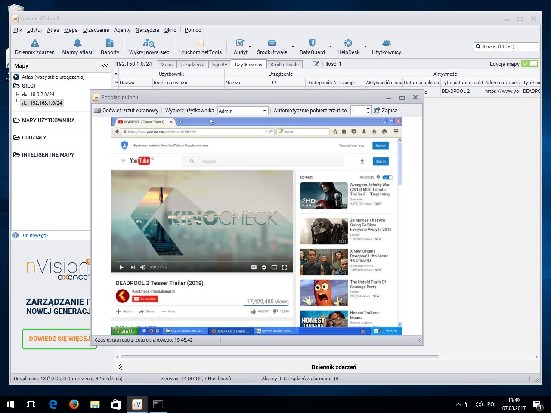Click Wykryj nową sieć icon
Viewport: 551px width, 413px height.
point(149,43)
